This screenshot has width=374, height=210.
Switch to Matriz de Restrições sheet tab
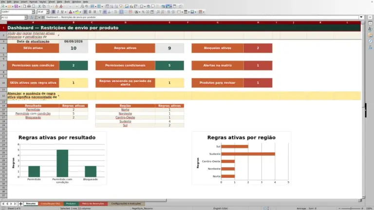(x=93, y=204)
